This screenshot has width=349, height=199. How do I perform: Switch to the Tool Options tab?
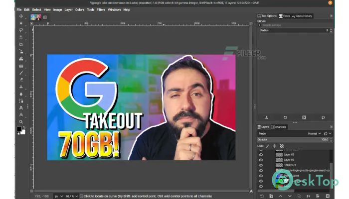pos(267,16)
